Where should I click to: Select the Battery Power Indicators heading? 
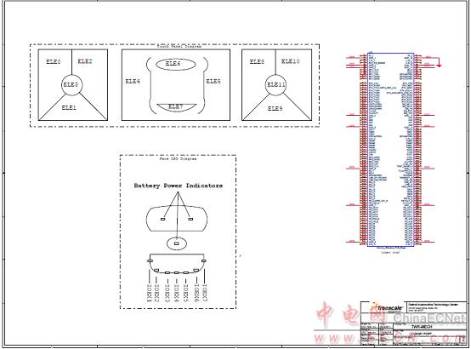179,186
